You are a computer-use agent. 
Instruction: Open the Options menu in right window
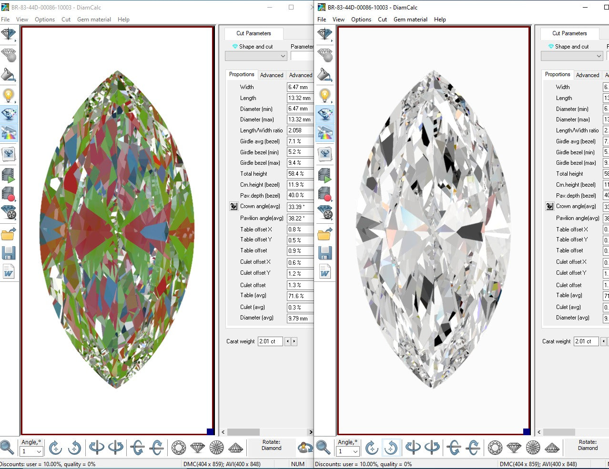[361, 20]
